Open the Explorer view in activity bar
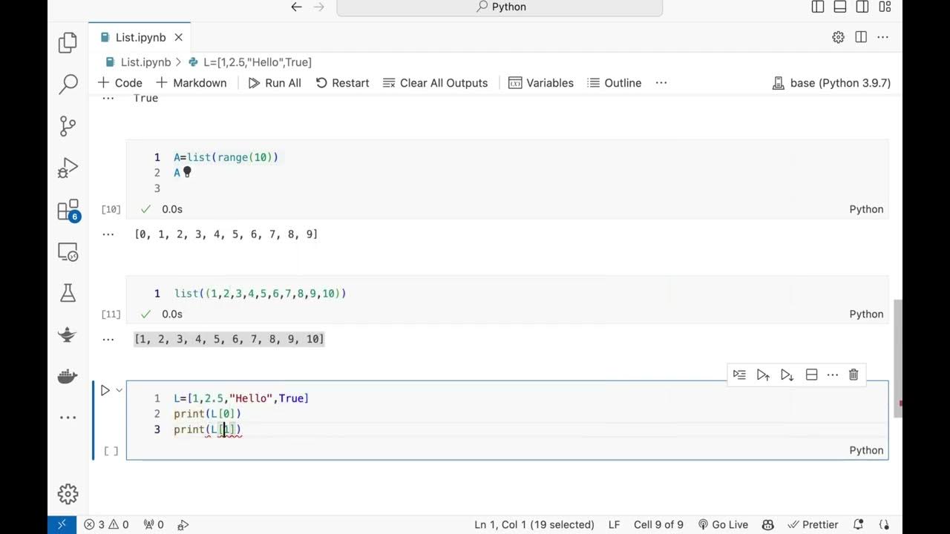Viewport: 950px width, 534px height. click(x=68, y=42)
